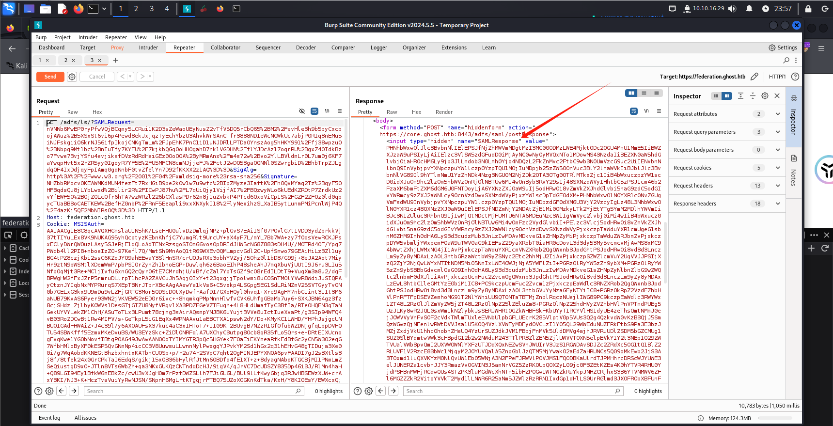Open the Notes side panel

[x=794, y=170]
